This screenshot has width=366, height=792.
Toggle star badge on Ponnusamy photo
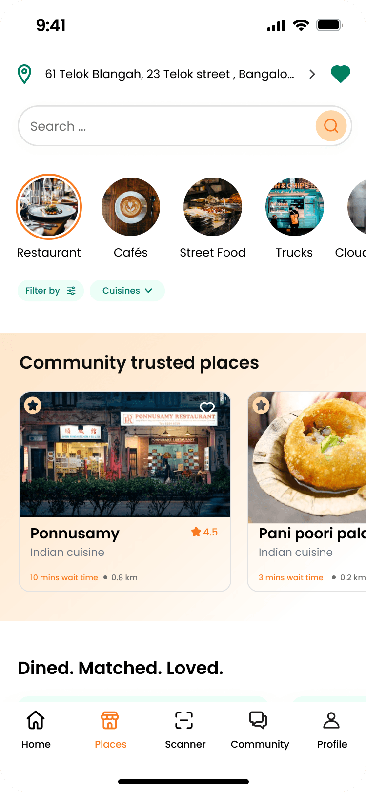(33, 405)
